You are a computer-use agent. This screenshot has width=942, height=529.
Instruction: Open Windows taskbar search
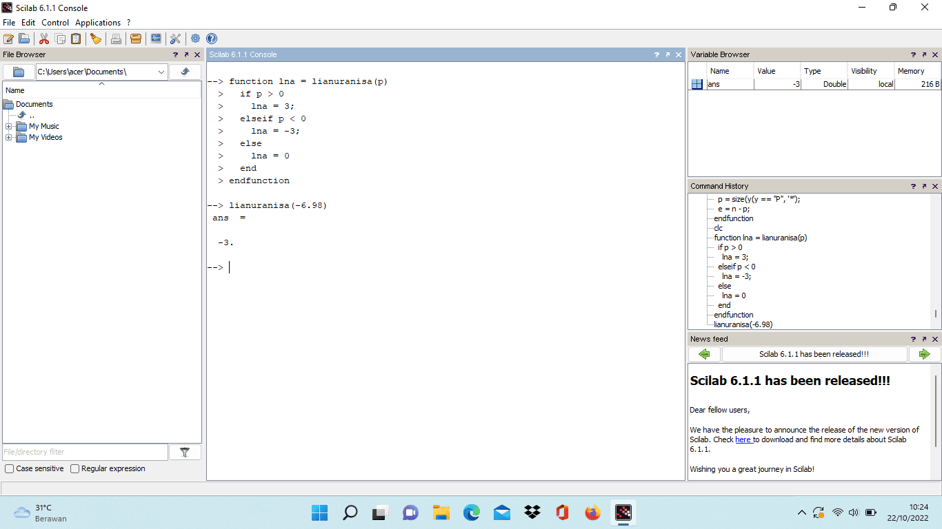350,512
